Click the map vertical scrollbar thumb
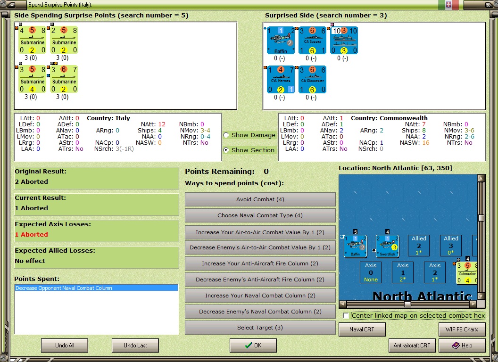Image resolution: width=498 pixels, height=362 pixels. tap(481, 217)
